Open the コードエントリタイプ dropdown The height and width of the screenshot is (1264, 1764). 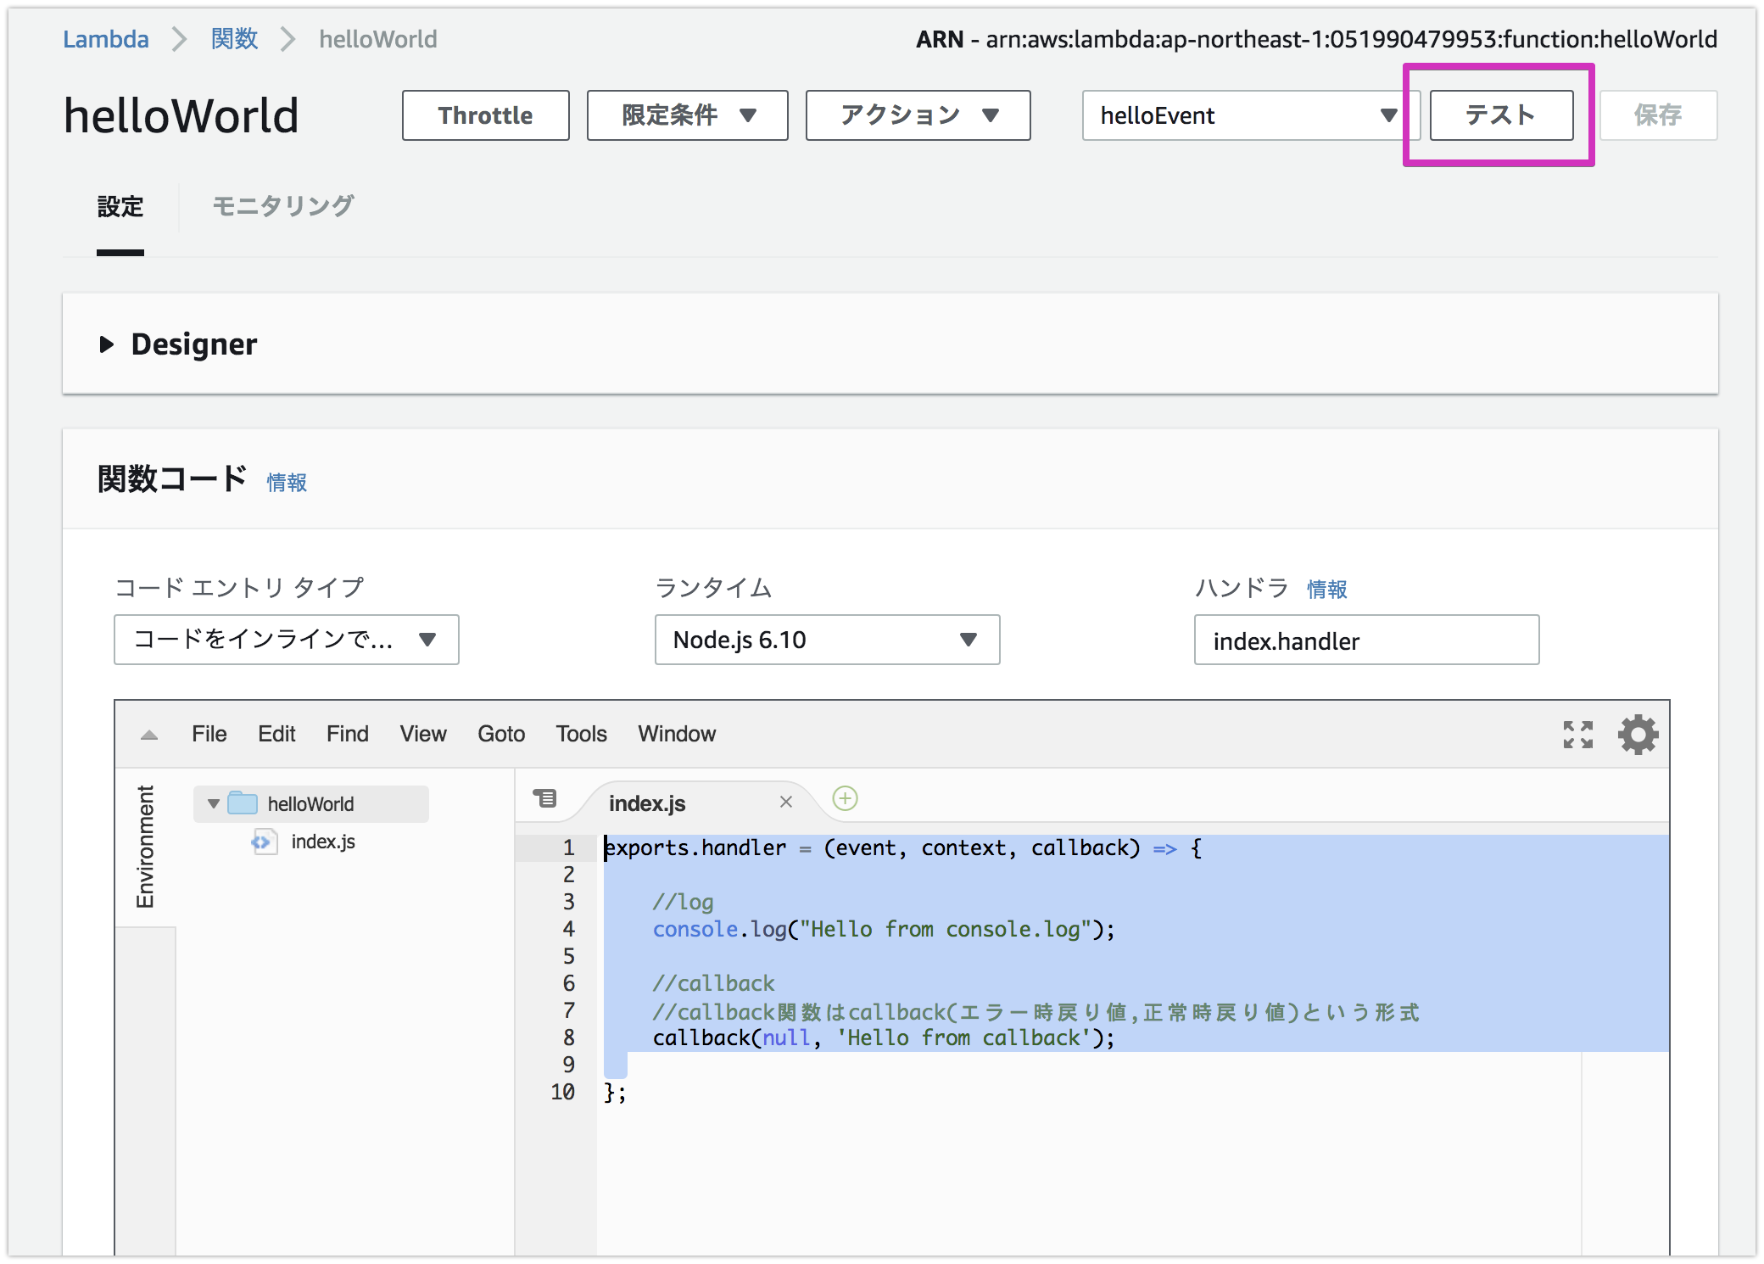[x=285, y=640]
